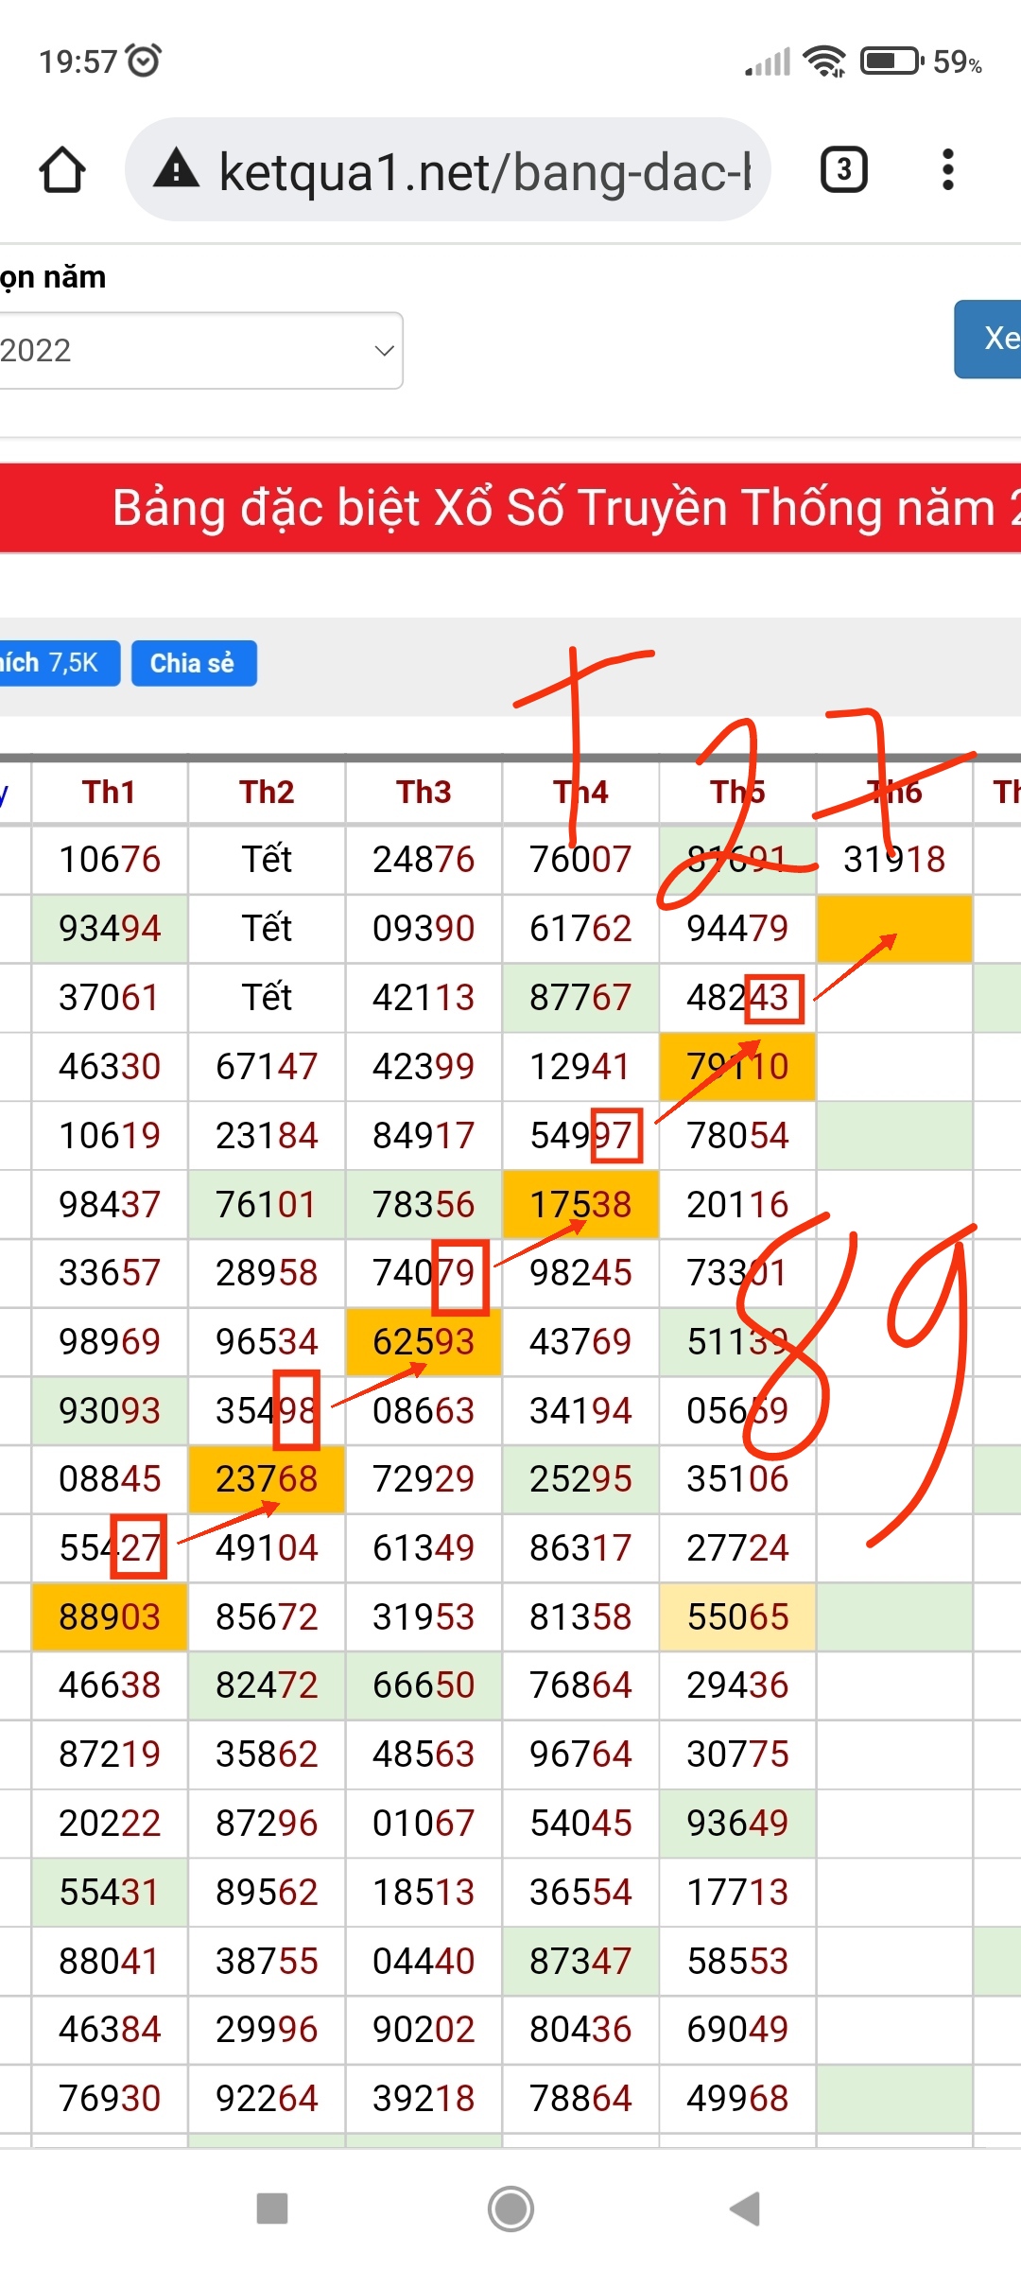
Task: Select the green cell 82472
Action: [267, 1685]
